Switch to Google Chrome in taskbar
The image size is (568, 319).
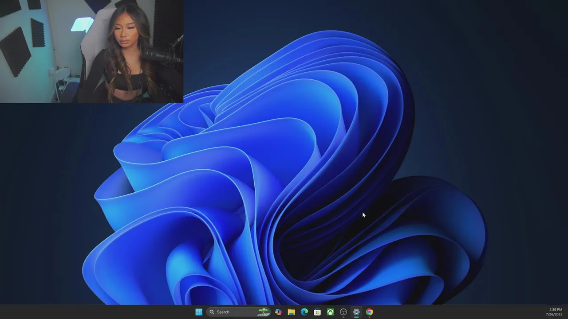[369, 312]
